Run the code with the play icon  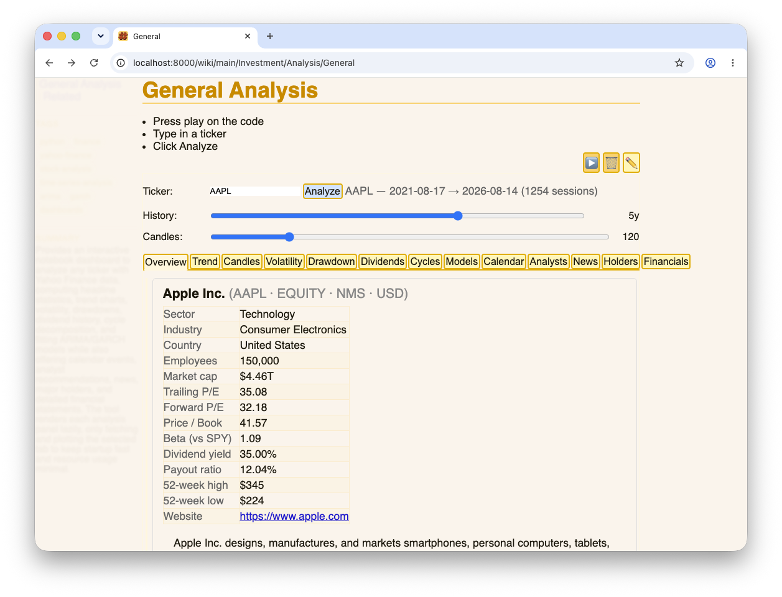pos(591,163)
